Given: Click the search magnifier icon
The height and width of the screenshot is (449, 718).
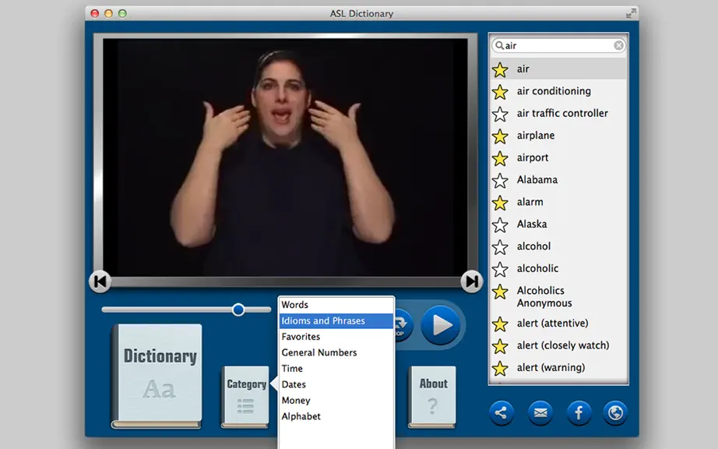Looking at the screenshot, I should 499,45.
